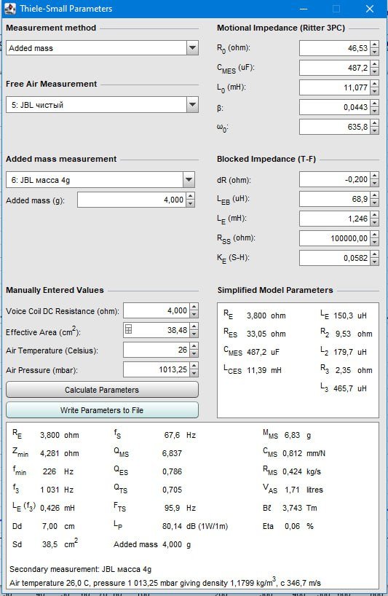Increase LEB (uH) with the up spinner
388x596 pixels.
pyautogui.click(x=375, y=195)
